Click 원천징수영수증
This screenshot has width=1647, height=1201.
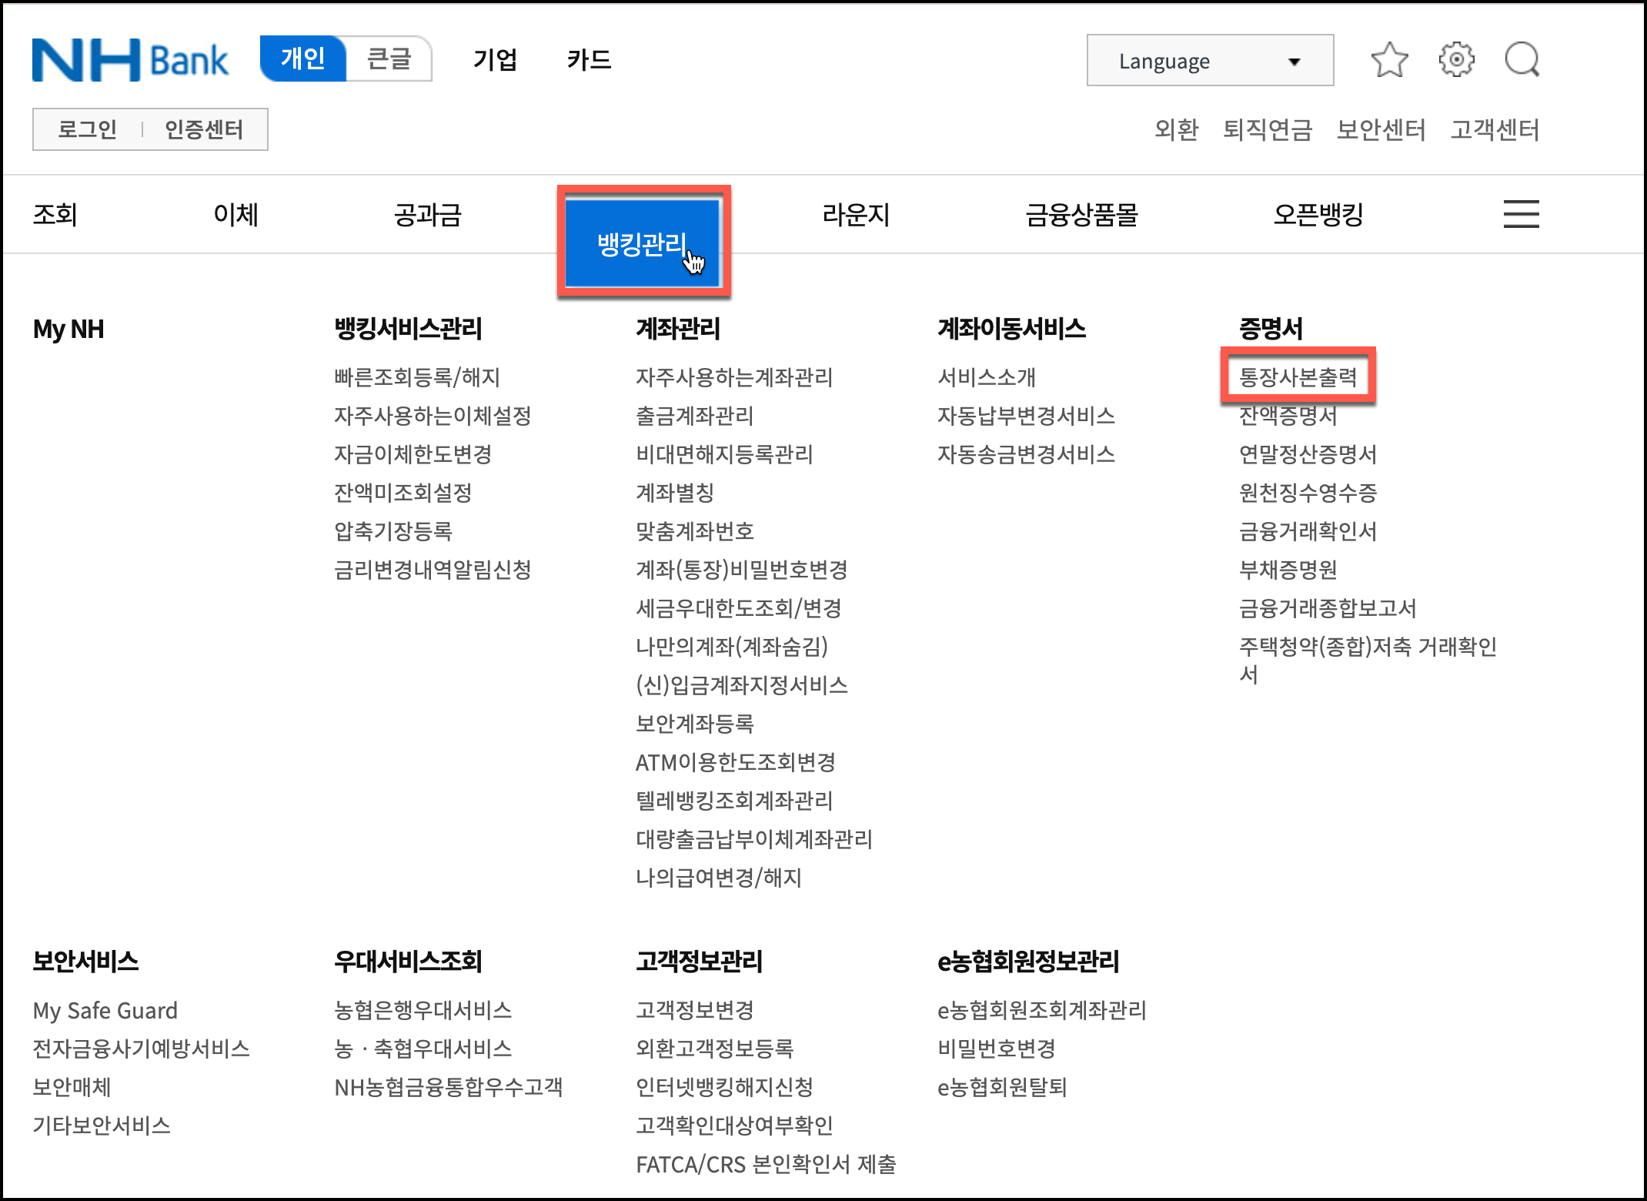click(x=1308, y=493)
